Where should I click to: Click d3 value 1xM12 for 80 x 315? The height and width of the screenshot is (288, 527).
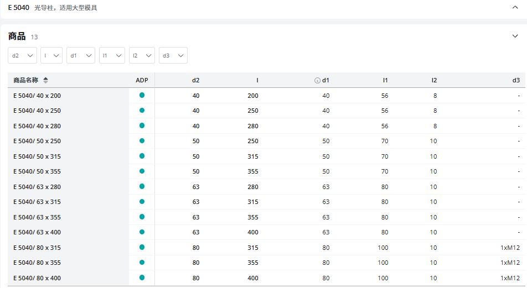point(510,248)
